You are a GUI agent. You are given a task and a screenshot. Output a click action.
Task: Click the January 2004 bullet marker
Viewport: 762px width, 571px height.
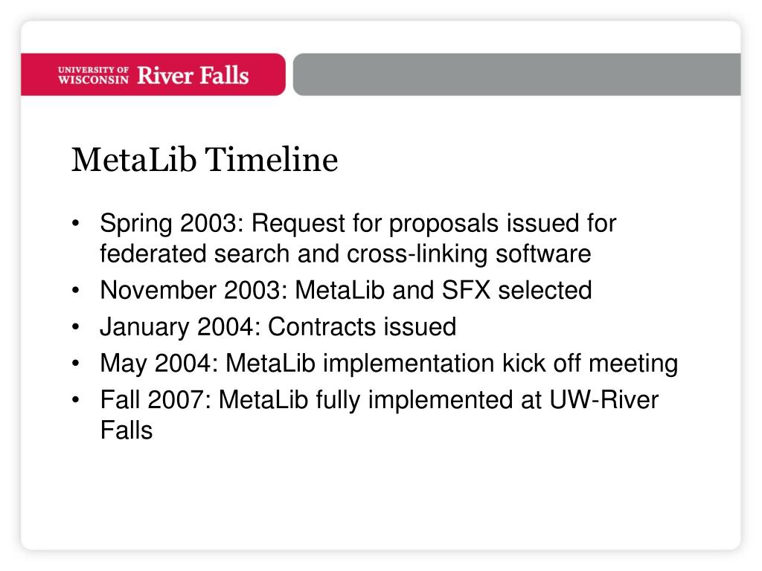coord(75,327)
